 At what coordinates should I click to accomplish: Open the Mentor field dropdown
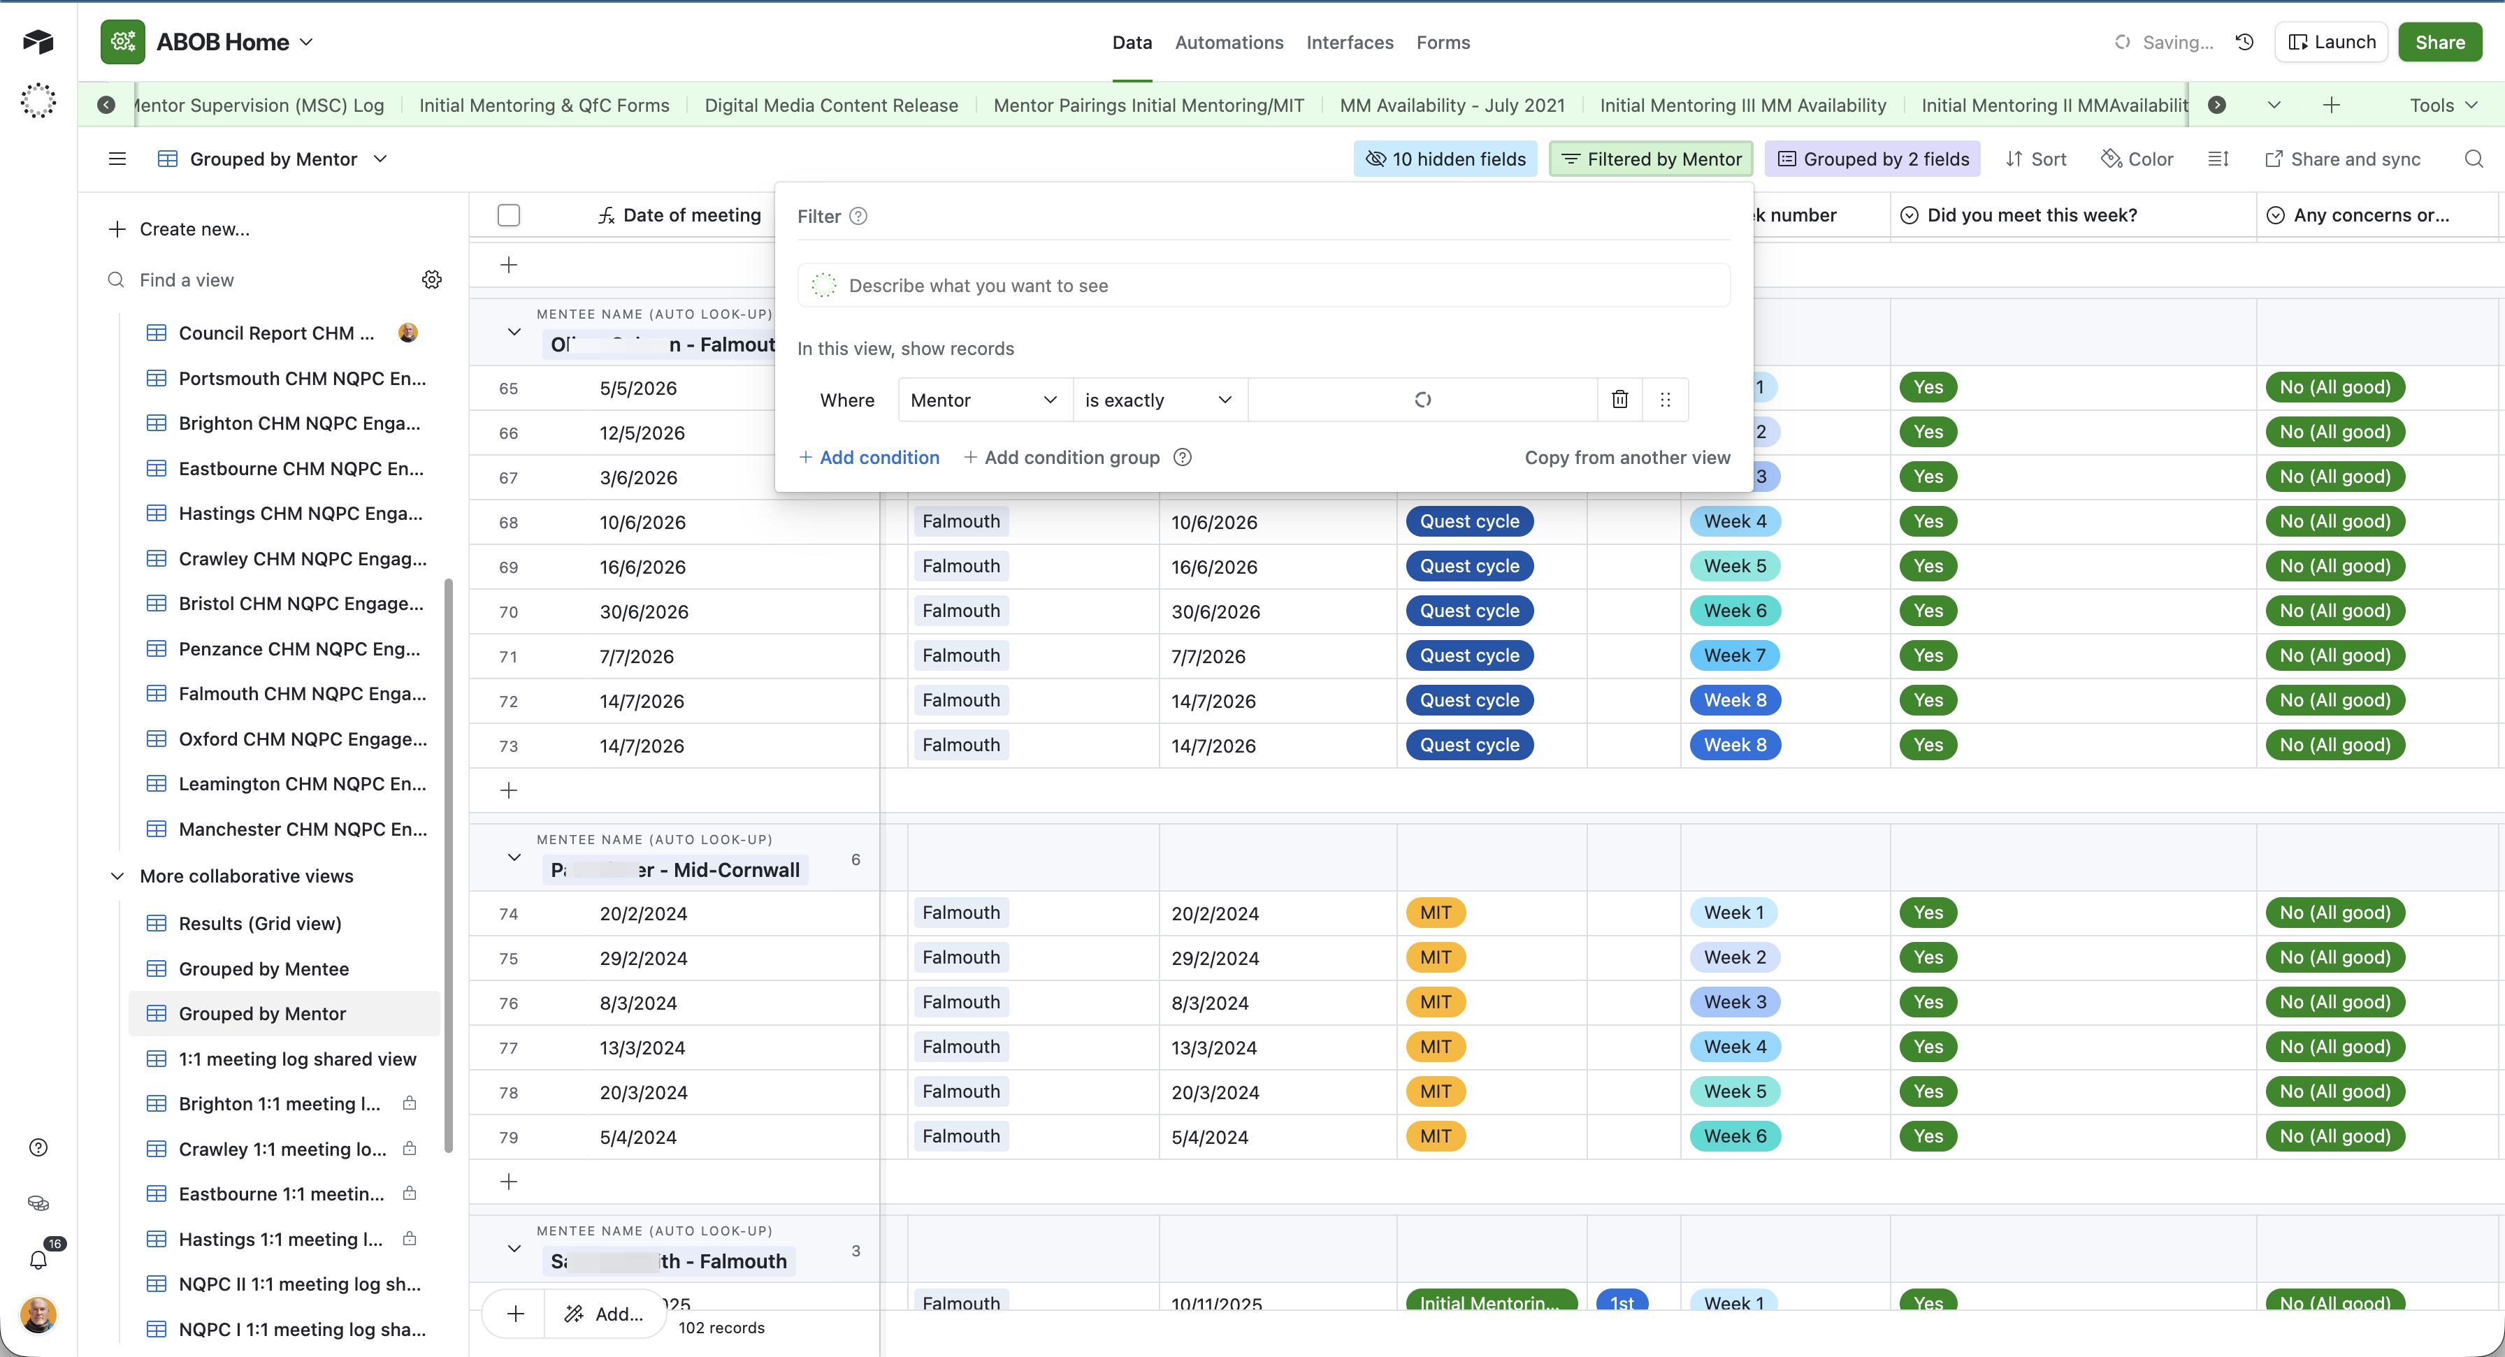985,400
